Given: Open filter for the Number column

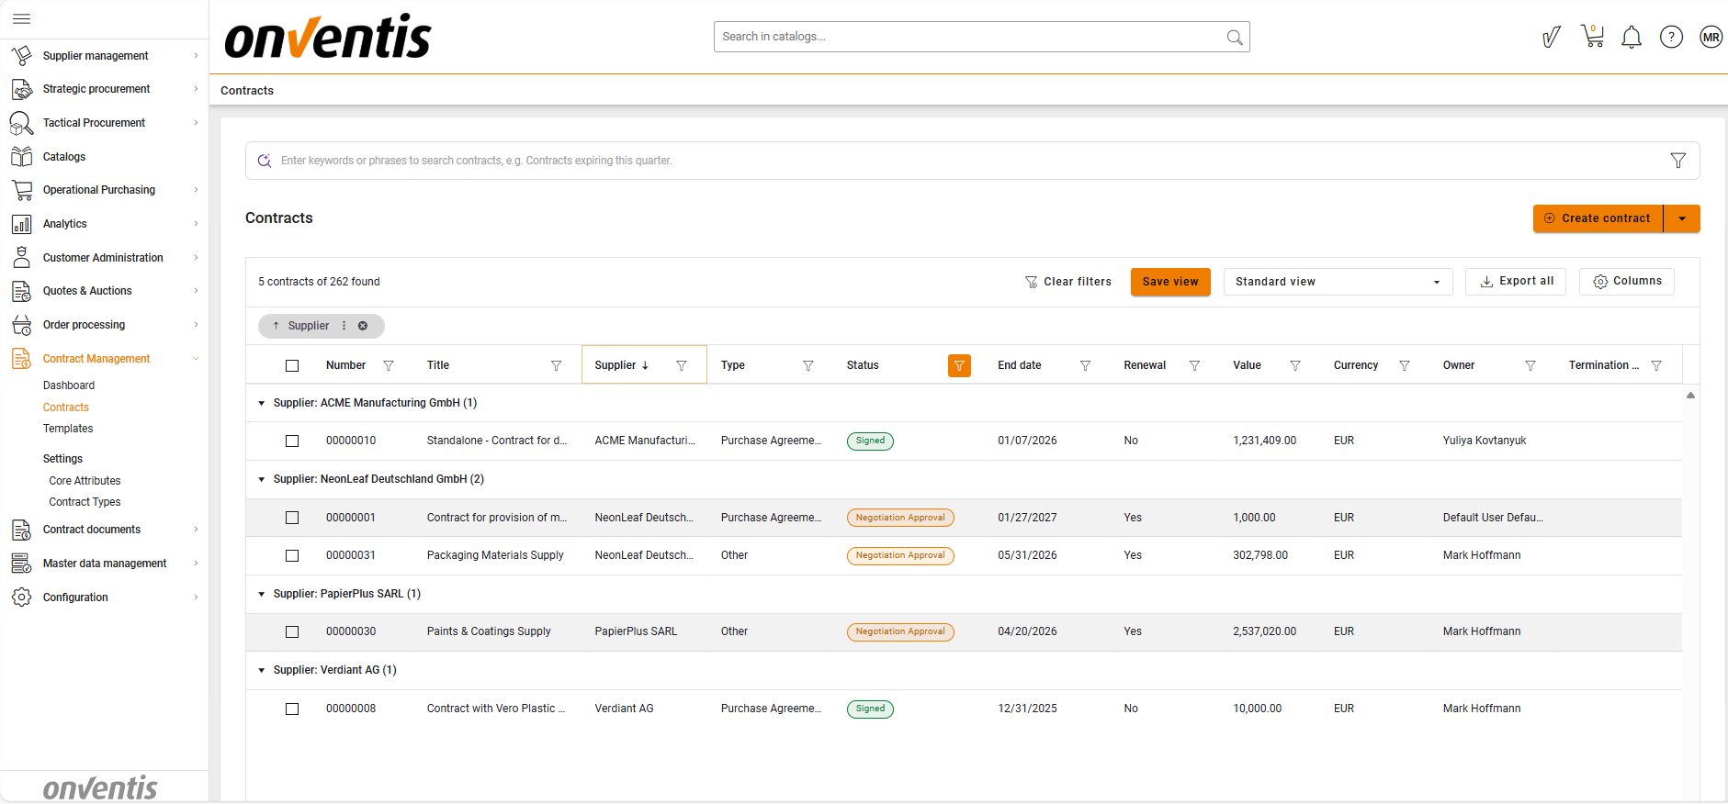Looking at the screenshot, I should (389, 366).
